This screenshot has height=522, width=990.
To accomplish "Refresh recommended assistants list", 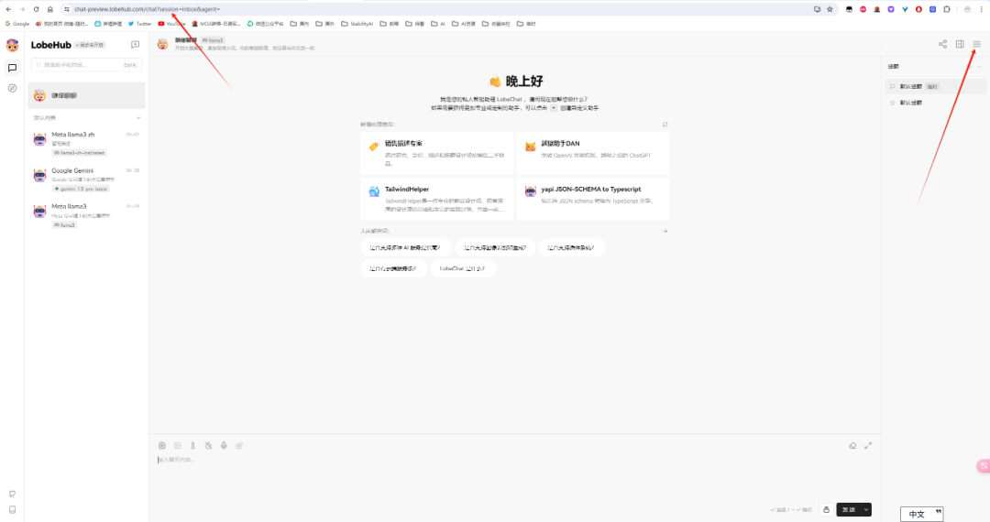I will [665, 125].
